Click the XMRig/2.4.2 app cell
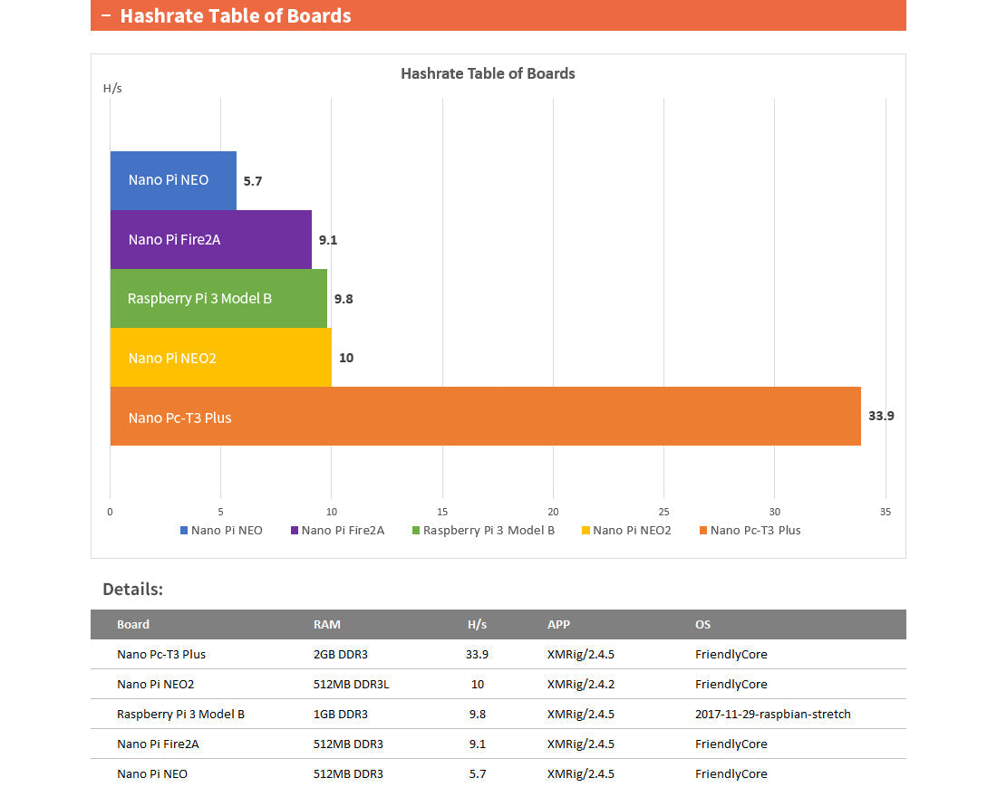 coord(580,684)
